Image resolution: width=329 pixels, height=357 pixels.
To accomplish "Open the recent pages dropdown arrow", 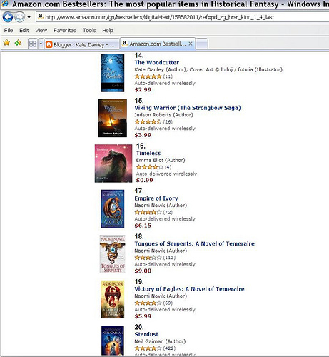I will pyautogui.click(x=29, y=17).
